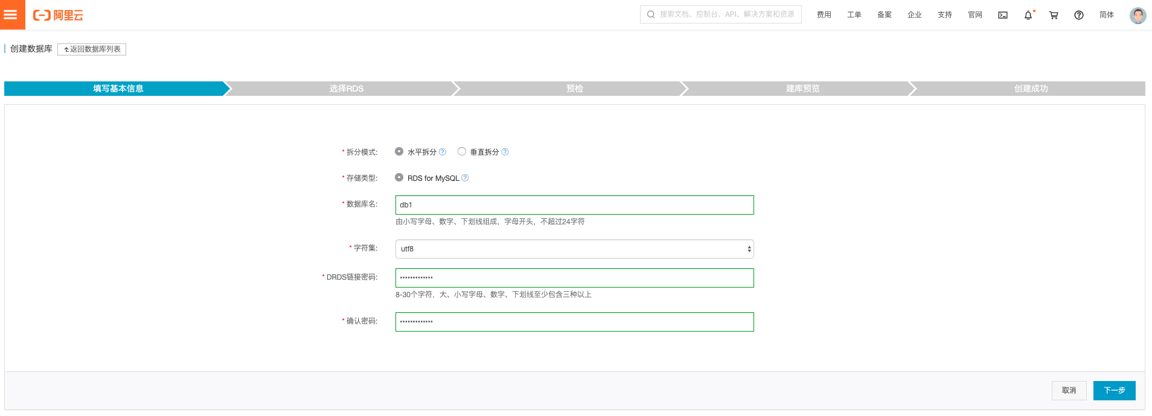Viewport: 1152px width, 416px height.
Task: Select the 垂直拆分 radio button
Action: click(x=462, y=151)
